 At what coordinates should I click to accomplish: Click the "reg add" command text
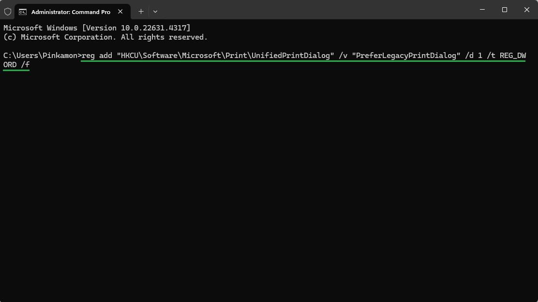click(97, 56)
